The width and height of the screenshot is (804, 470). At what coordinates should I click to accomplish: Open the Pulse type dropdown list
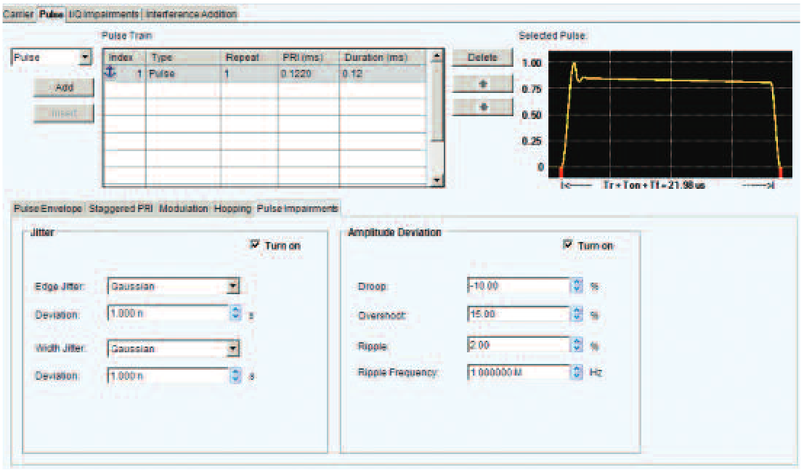86,57
